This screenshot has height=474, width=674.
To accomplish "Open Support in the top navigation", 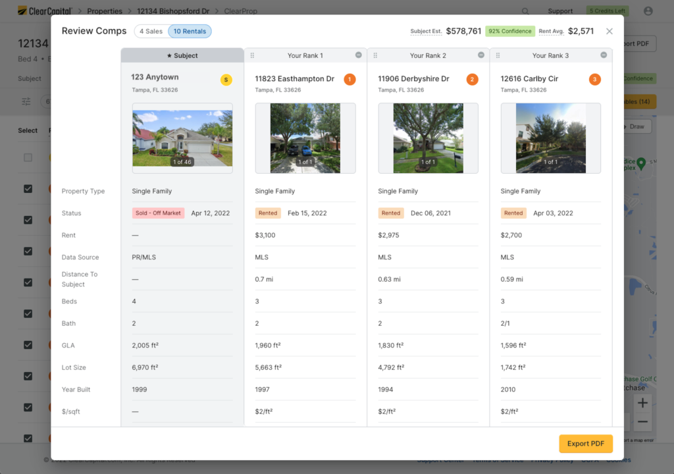I will [560, 11].
